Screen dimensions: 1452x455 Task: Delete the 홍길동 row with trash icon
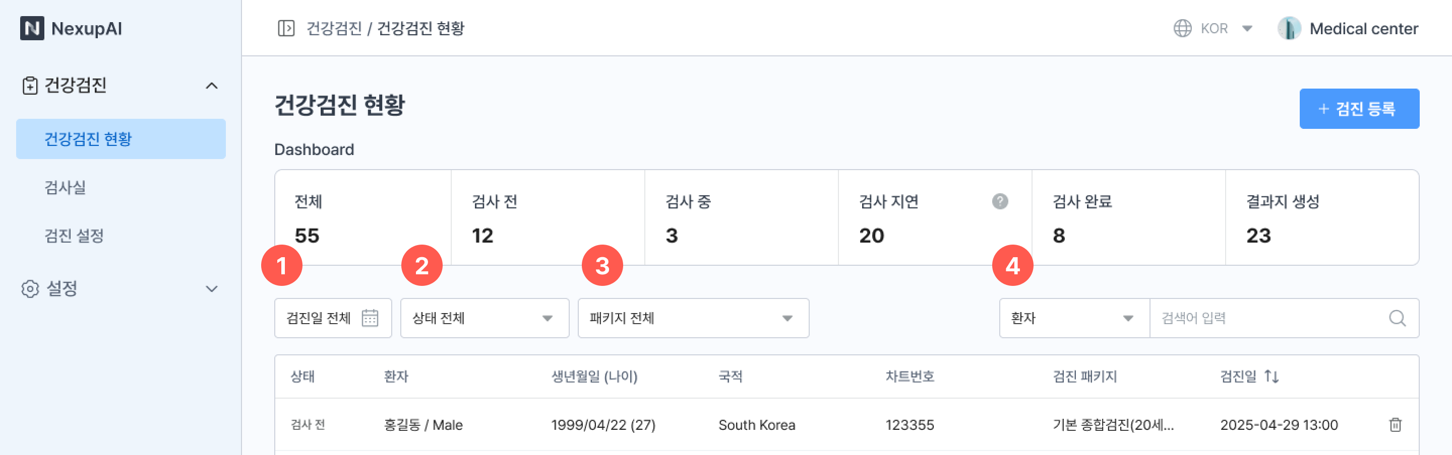1395,425
